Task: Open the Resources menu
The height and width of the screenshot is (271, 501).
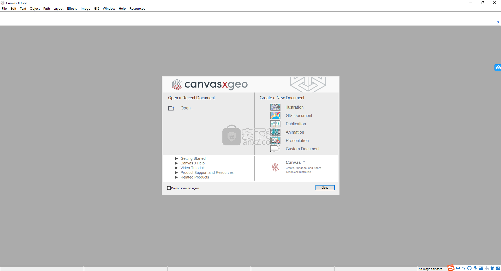Action: coord(137,8)
